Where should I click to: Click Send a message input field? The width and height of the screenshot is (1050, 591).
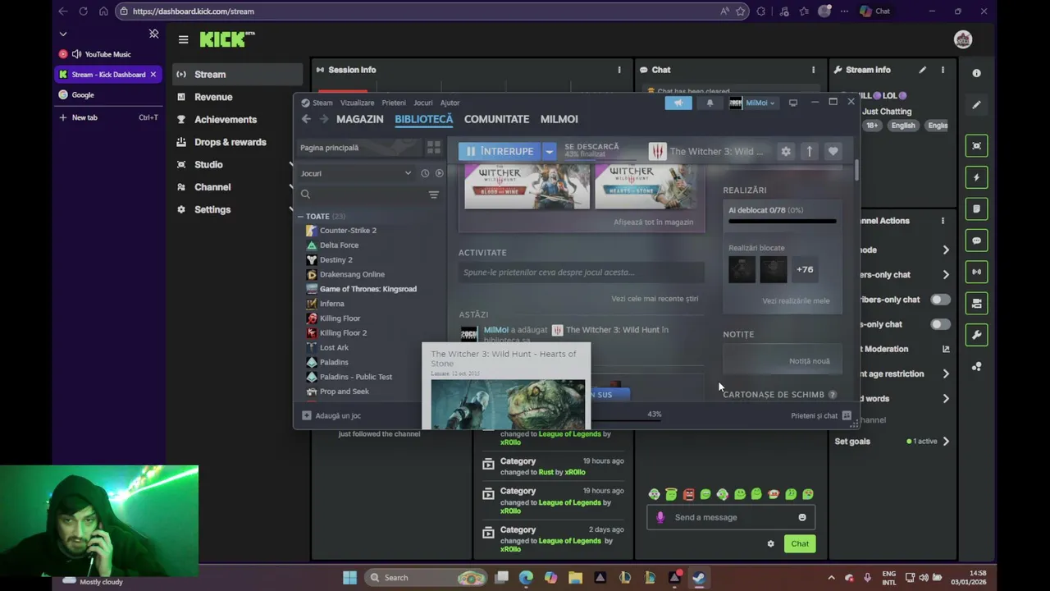point(730,517)
